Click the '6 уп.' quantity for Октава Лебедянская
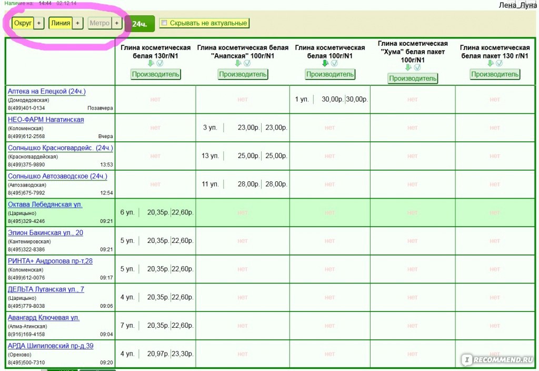 click(x=127, y=212)
